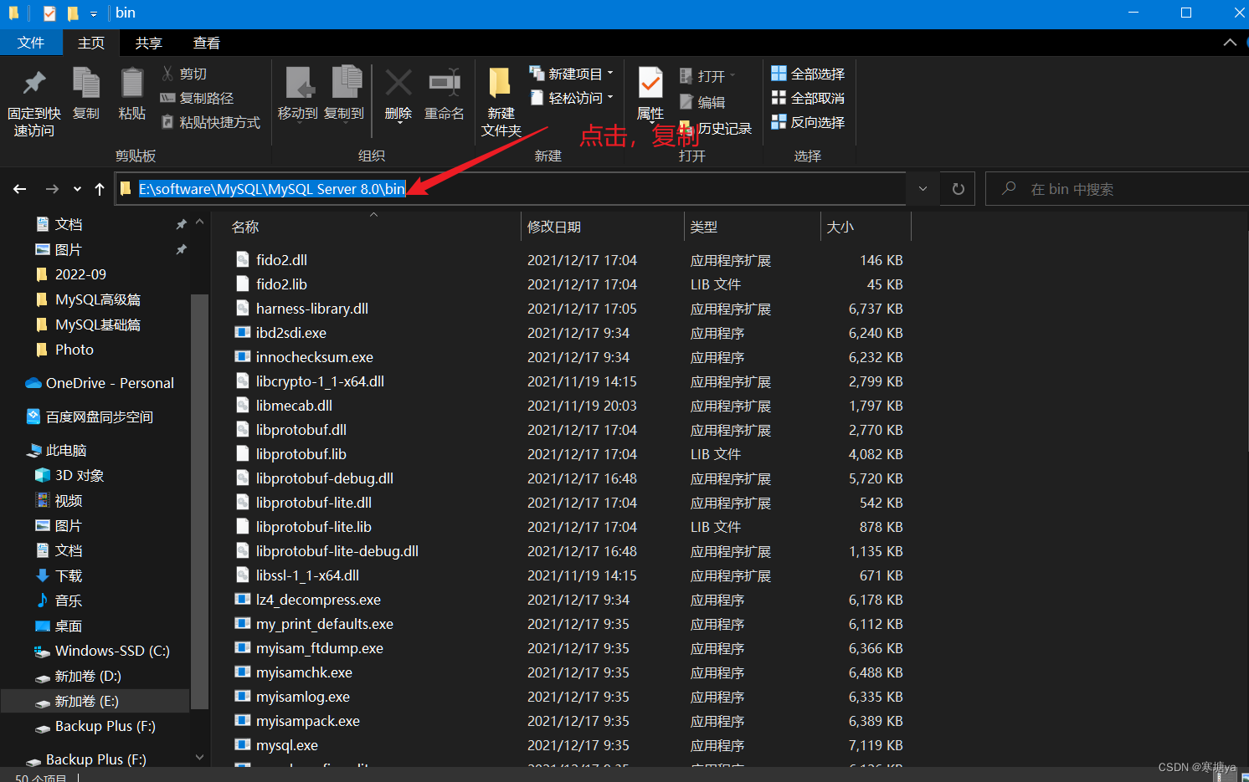Open Properties (属性) checkmark icon
The width and height of the screenshot is (1249, 782).
pos(650,84)
